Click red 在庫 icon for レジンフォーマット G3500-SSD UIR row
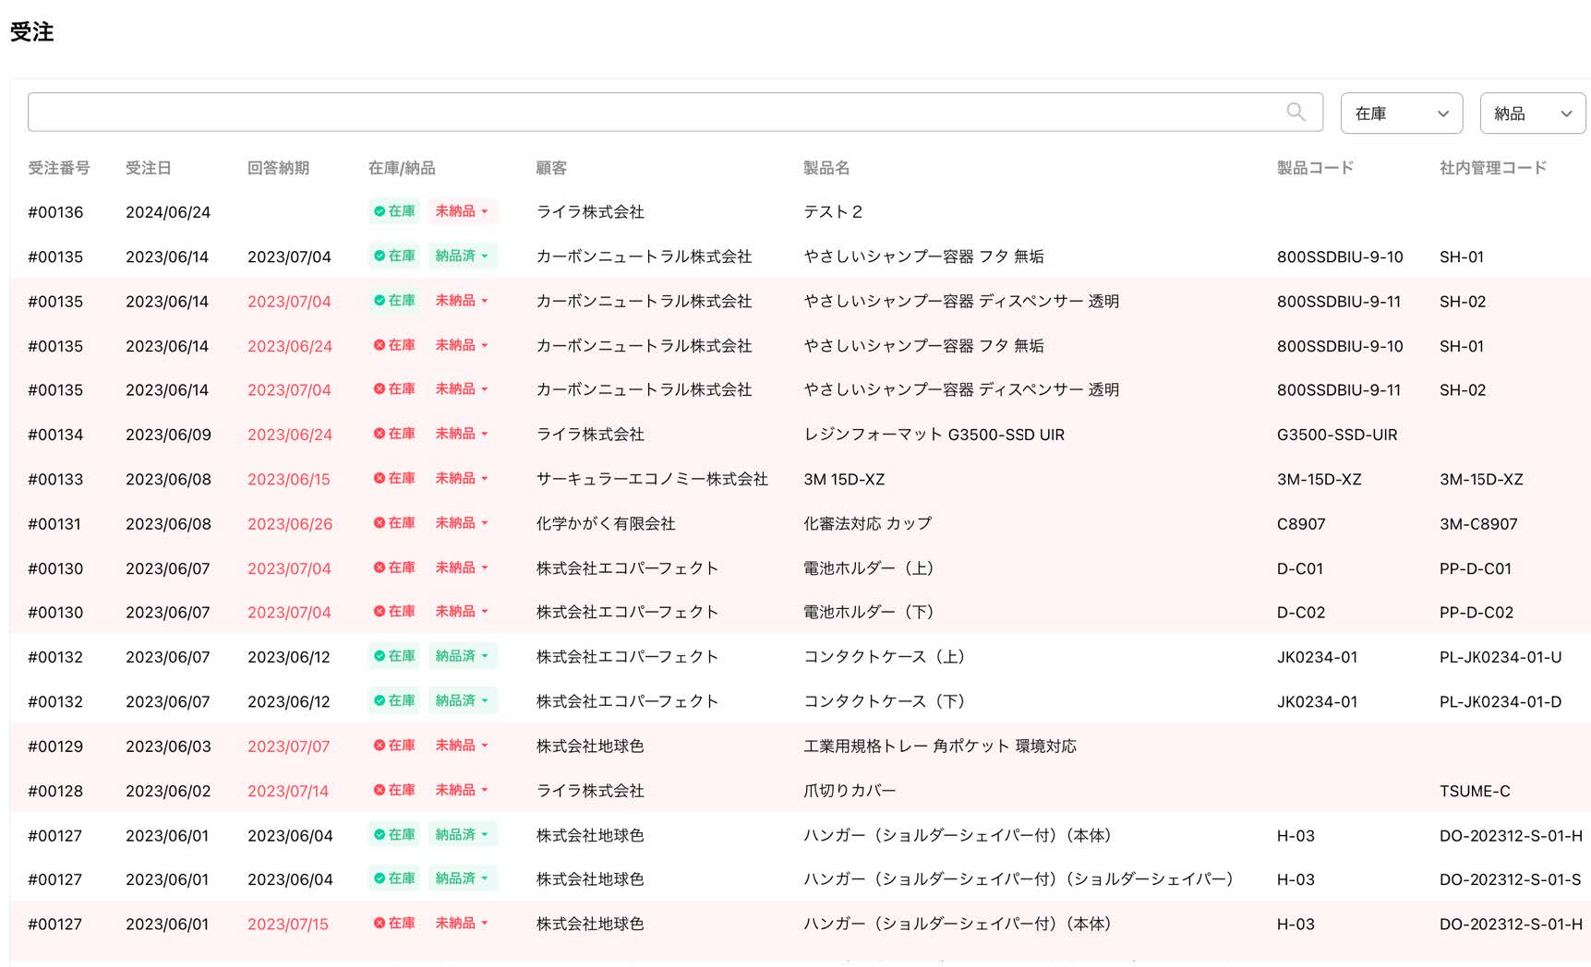This screenshot has height=967, width=1591. [380, 434]
